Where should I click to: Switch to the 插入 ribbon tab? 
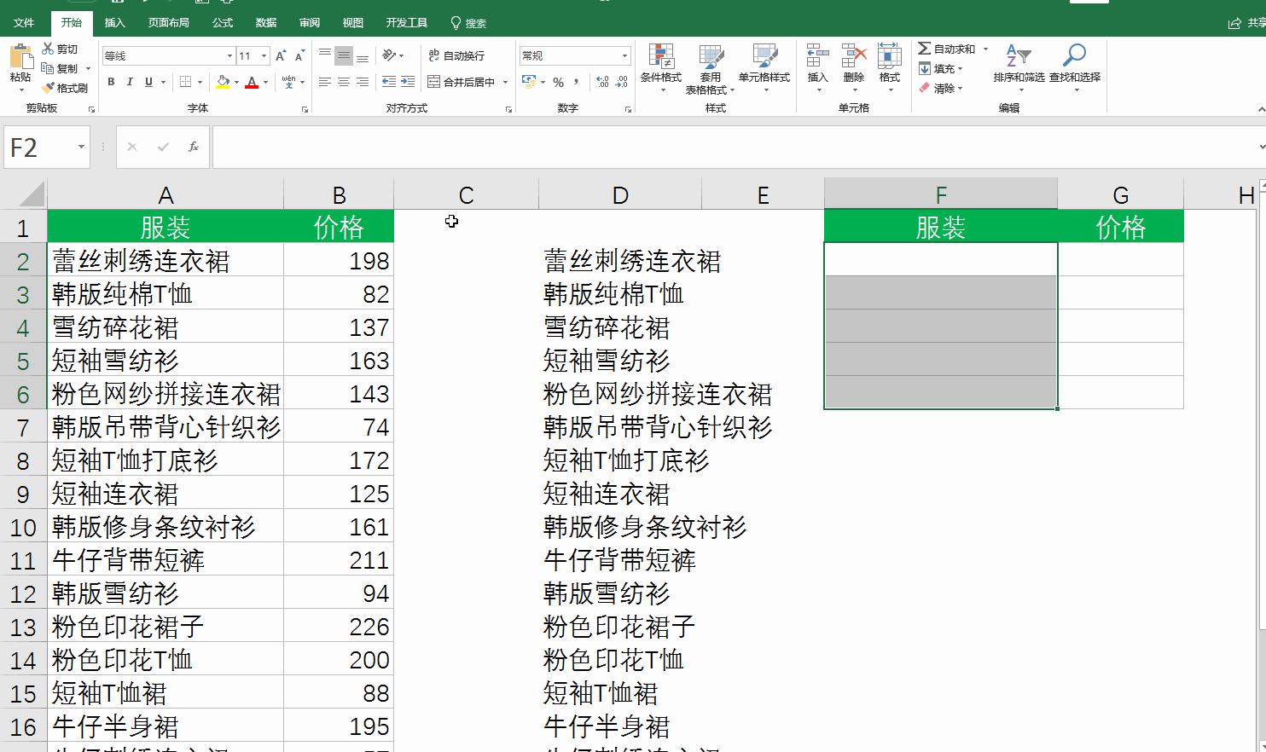[115, 23]
